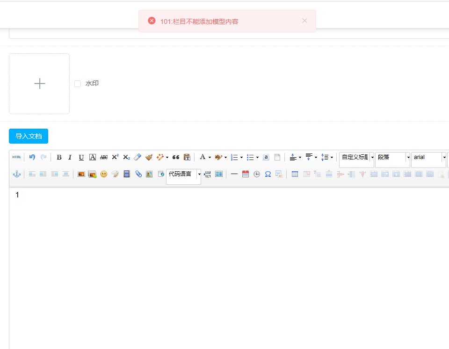Open the template chooser

click(219, 174)
